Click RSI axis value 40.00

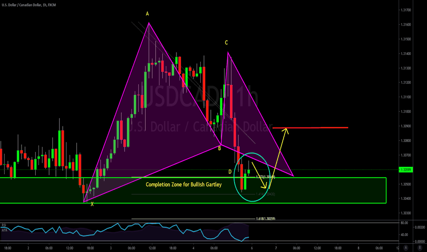coord(405,235)
